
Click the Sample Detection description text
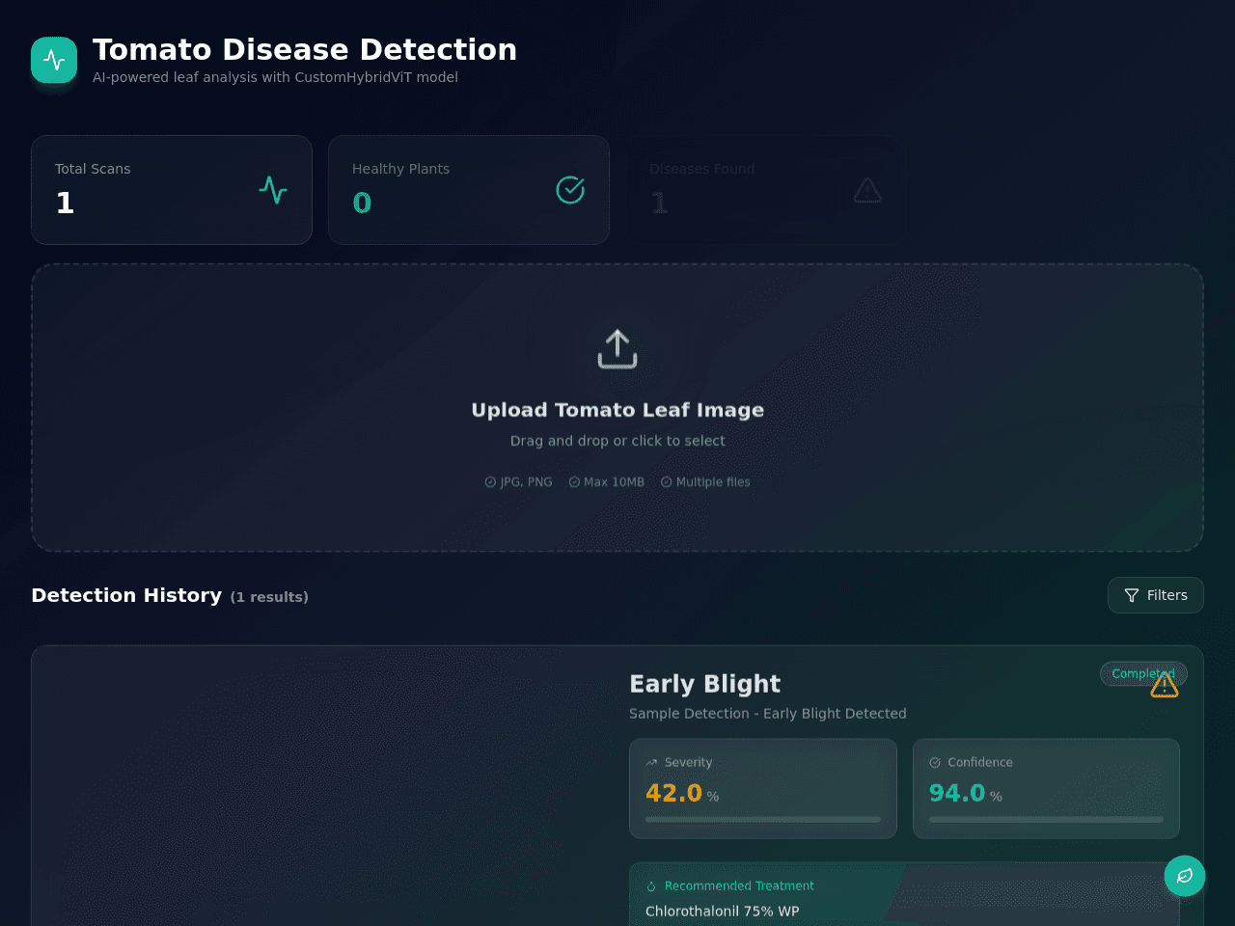click(x=768, y=714)
